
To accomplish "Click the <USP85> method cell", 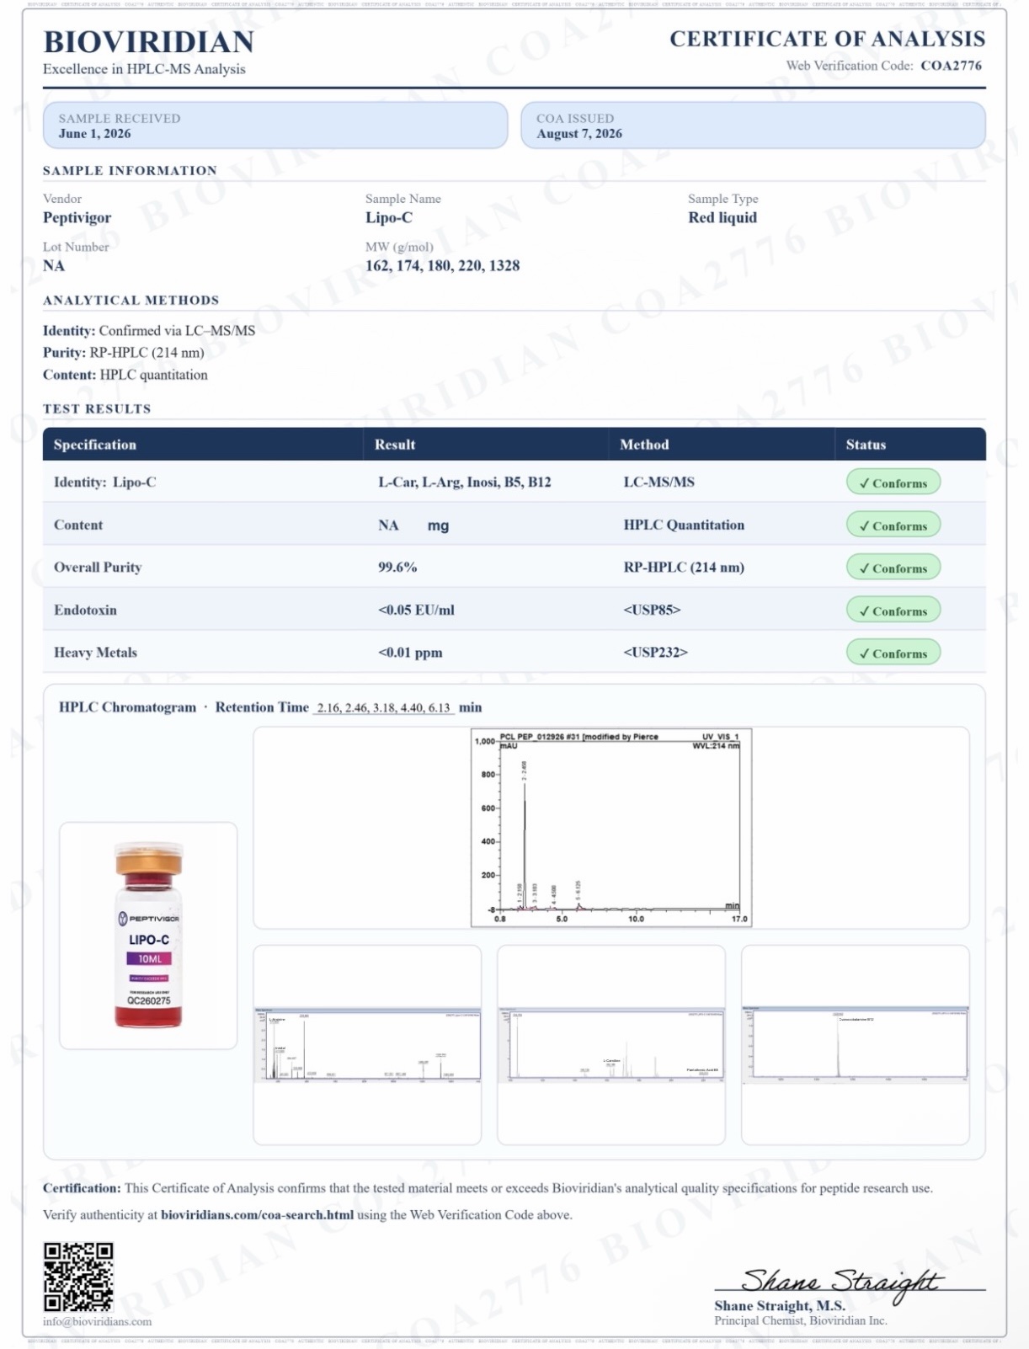I will [x=652, y=610].
